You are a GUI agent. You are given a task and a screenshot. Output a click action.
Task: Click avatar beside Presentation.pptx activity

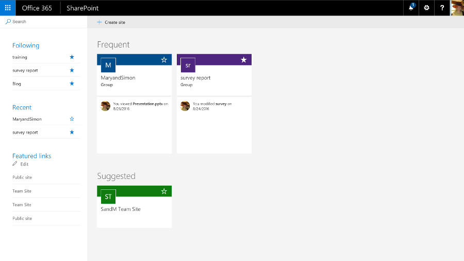click(x=105, y=106)
